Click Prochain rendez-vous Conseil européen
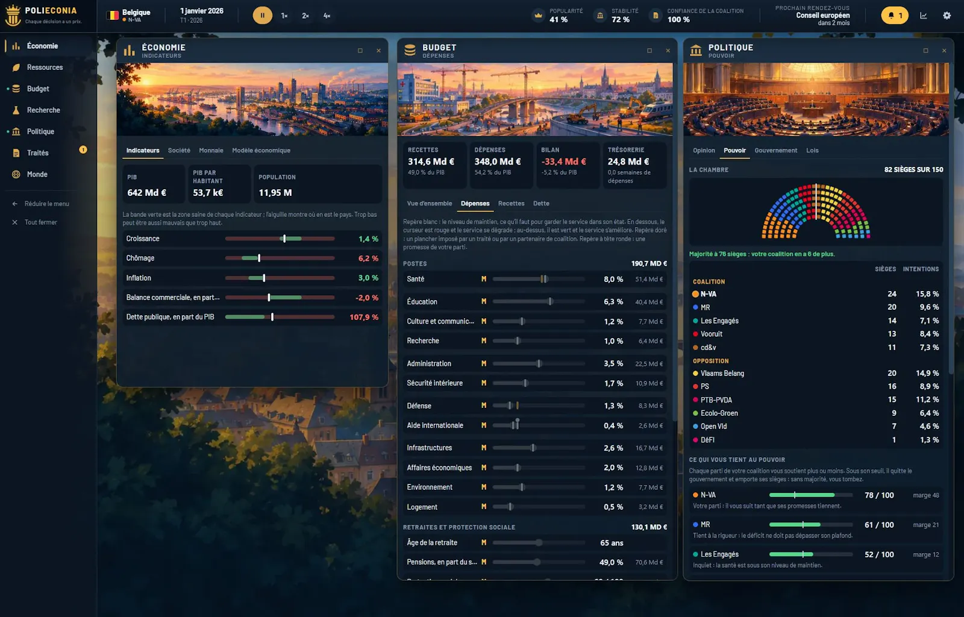The width and height of the screenshot is (964, 617). click(812, 16)
